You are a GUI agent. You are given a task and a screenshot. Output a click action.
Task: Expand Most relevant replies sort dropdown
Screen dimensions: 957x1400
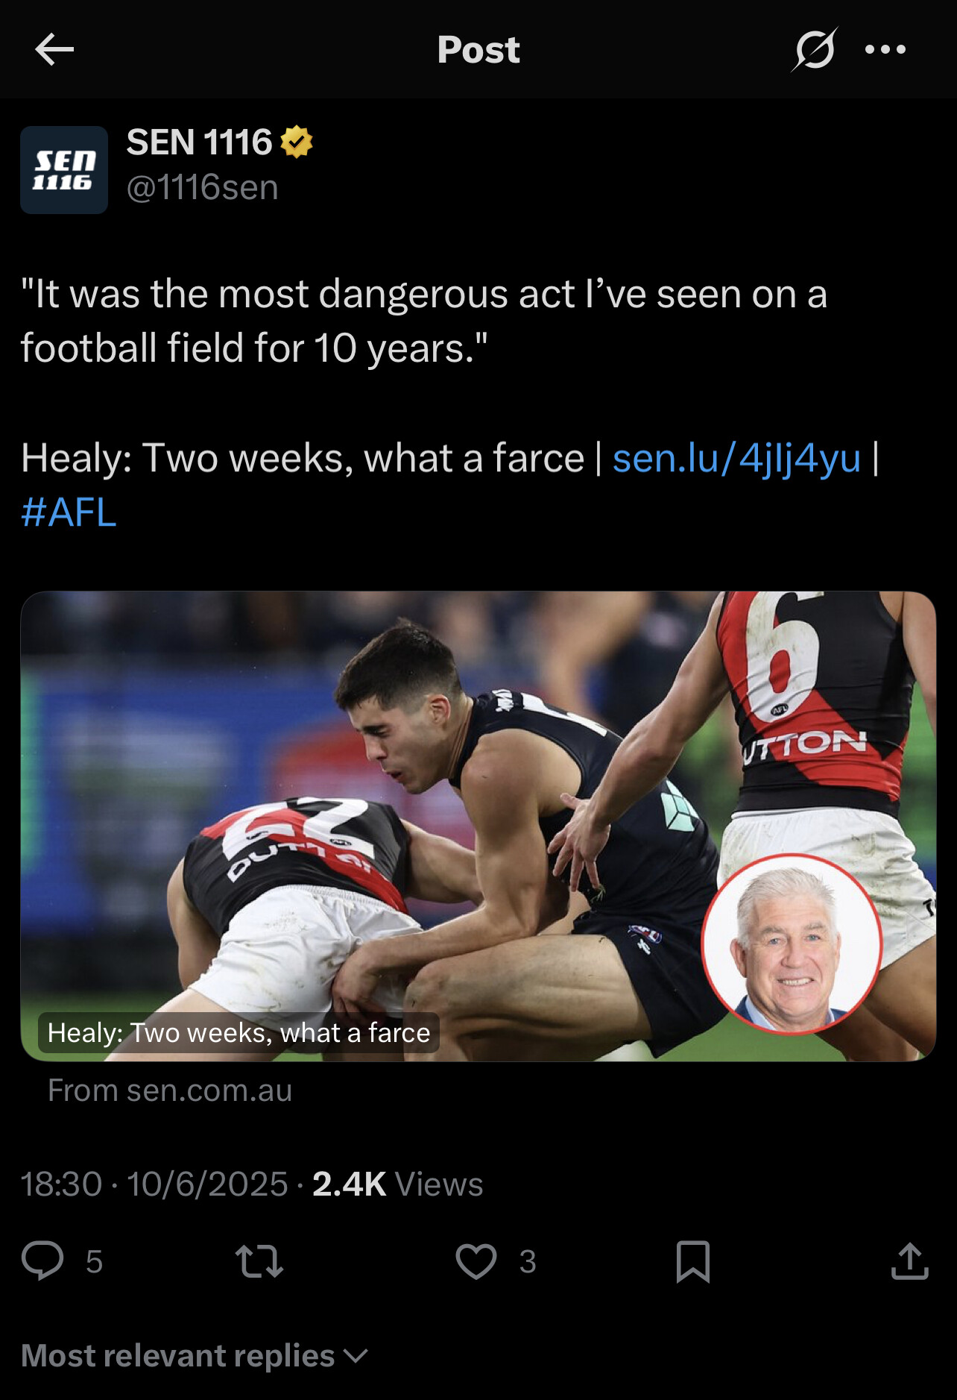pyautogui.click(x=195, y=1355)
